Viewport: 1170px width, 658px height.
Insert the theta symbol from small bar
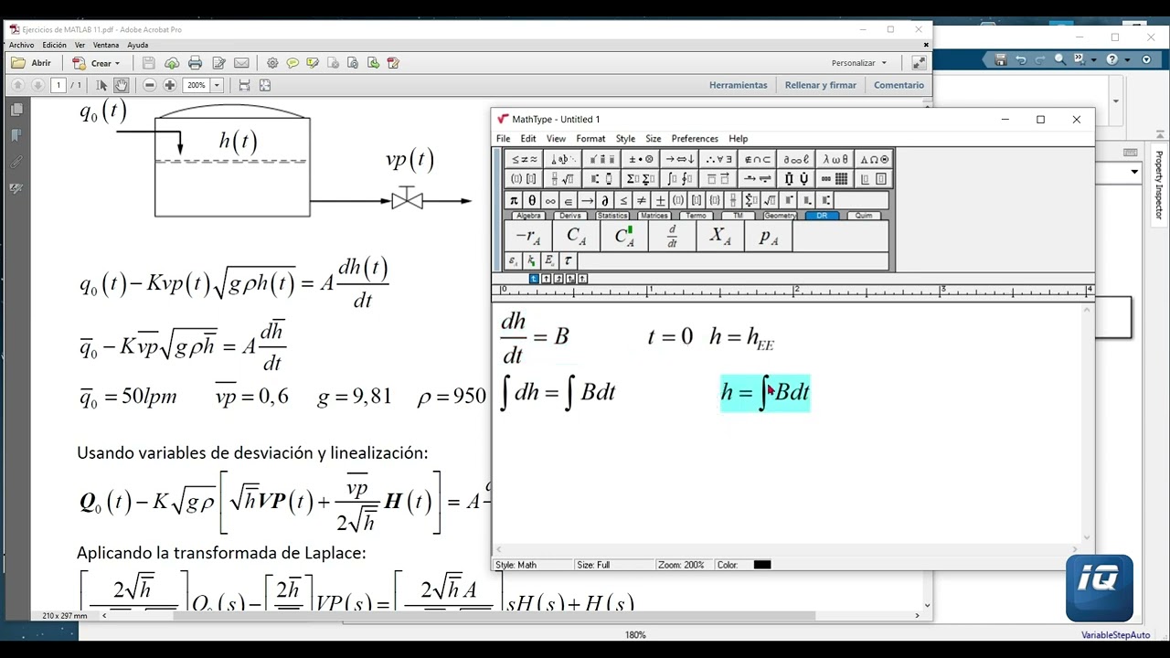[x=532, y=200]
